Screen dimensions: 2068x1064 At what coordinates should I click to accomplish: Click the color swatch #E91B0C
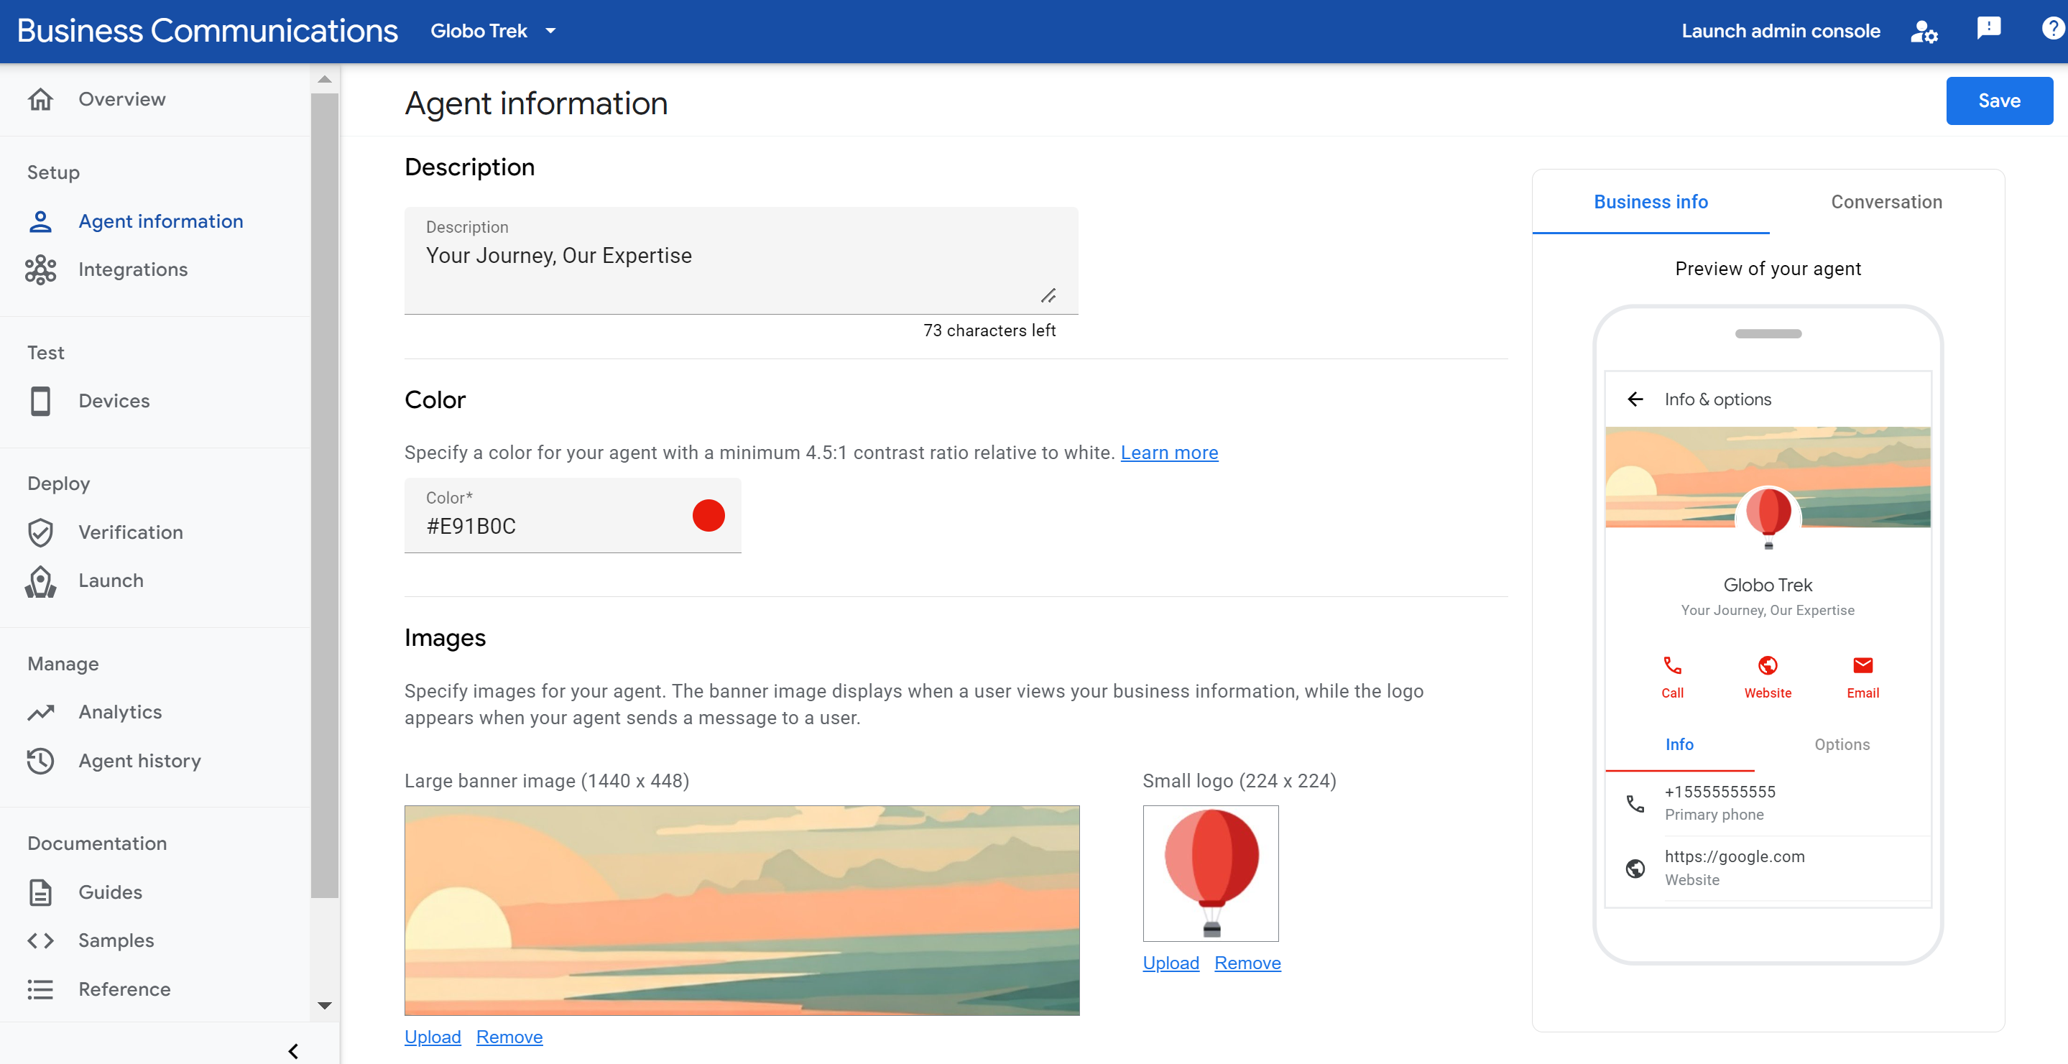[707, 514]
